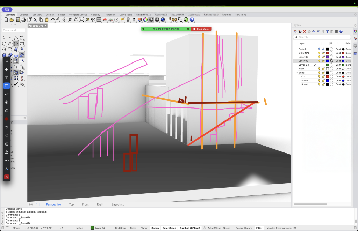Select the Pan hand tool
Screen dimensions: 358x231
point(59,20)
